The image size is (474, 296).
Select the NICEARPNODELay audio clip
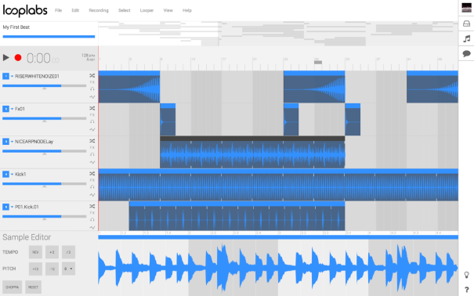pos(252,152)
